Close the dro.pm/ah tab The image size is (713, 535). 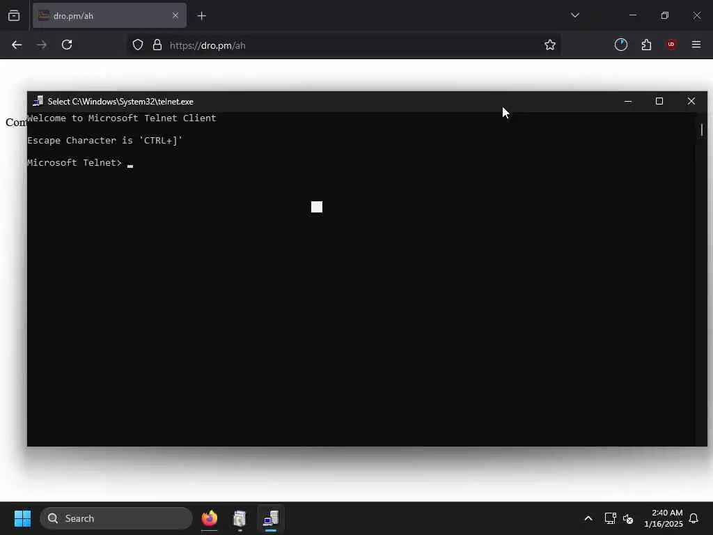175,15
